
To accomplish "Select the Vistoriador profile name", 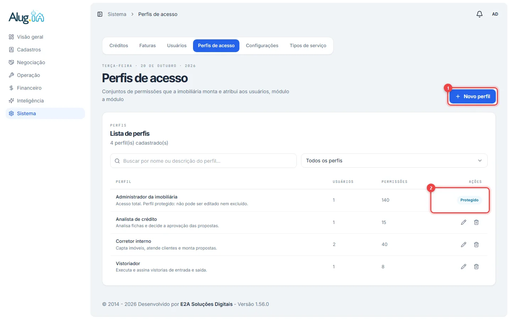I will [128, 263].
